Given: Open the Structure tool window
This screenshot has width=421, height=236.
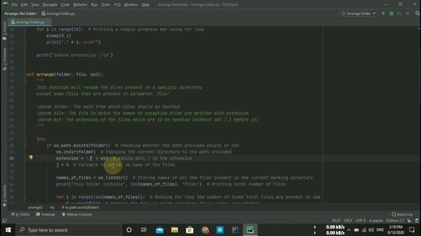Looking at the screenshot, I should (x=5, y=59).
